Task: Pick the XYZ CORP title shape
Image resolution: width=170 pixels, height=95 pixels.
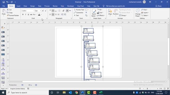Action: pyautogui.click(x=3, y=82)
